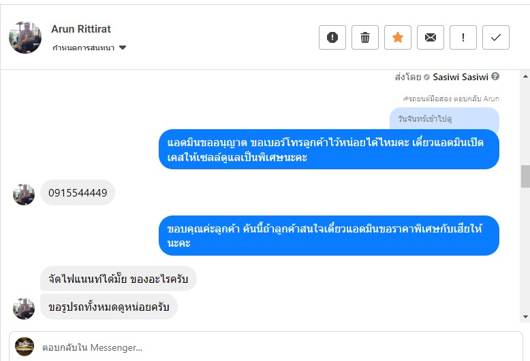Click the customer avatar beside phone number

click(x=24, y=194)
